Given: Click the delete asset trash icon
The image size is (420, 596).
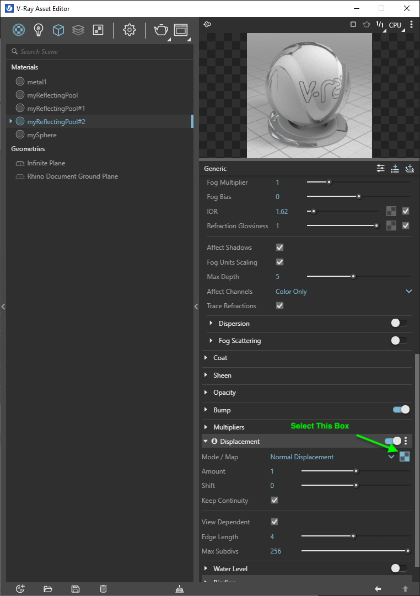Looking at the screenshot, I should [103, 589].
